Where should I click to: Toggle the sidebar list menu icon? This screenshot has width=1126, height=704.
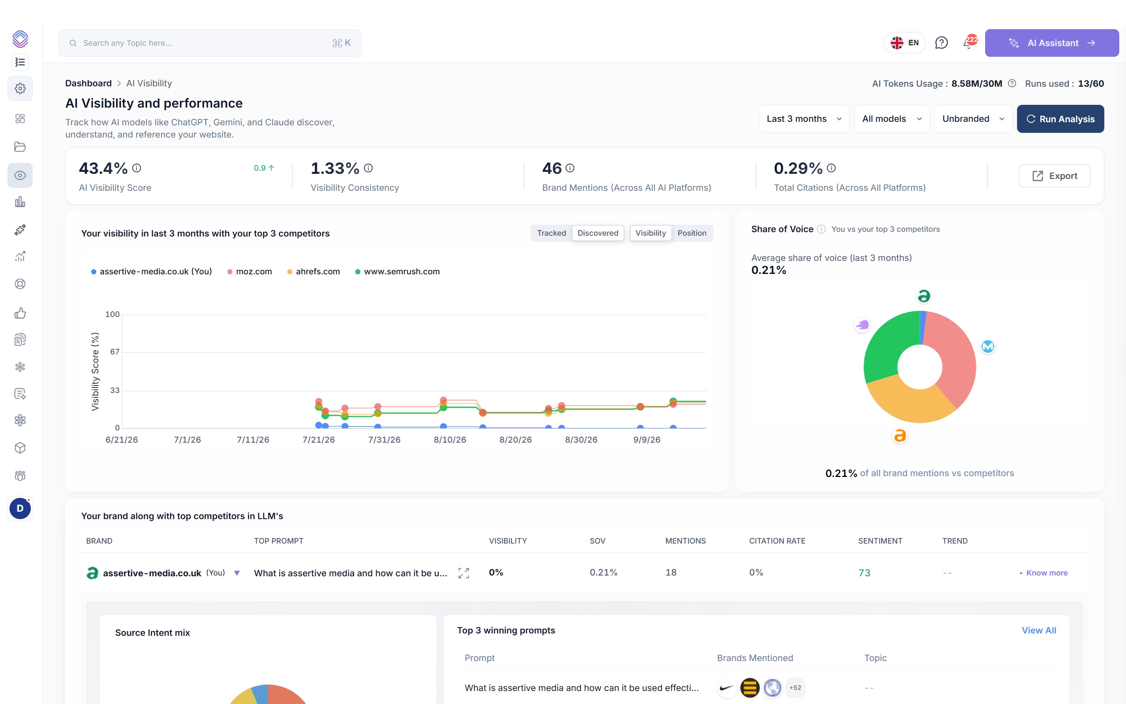(x=20, y=62)
